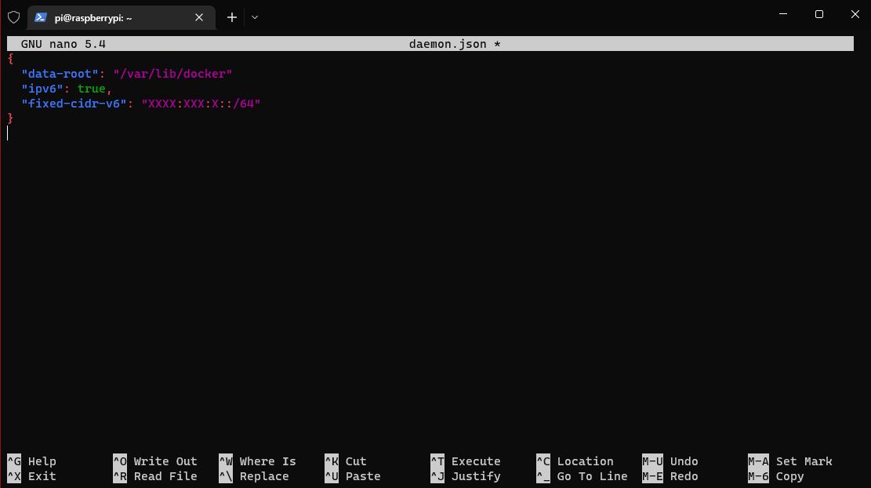Screen dimensions: 871x488
Task: Close the terminal window
Action: (x=855, y=14)
